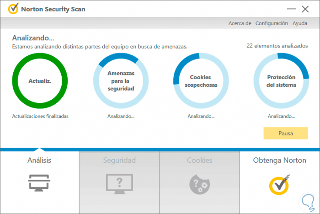The width and height of the screenshot is (320, 214).
Task: Open the Acerca de link
Action: coord(240,23)
